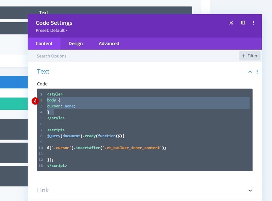Collapse the Text section chevron

pos(250,72)
